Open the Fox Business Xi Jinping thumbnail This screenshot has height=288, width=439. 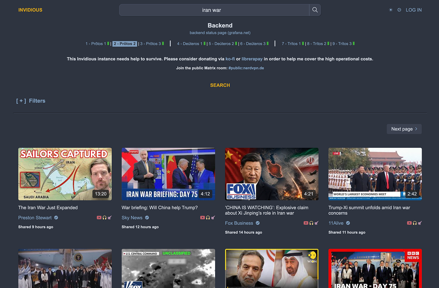[x=272, y=174]
